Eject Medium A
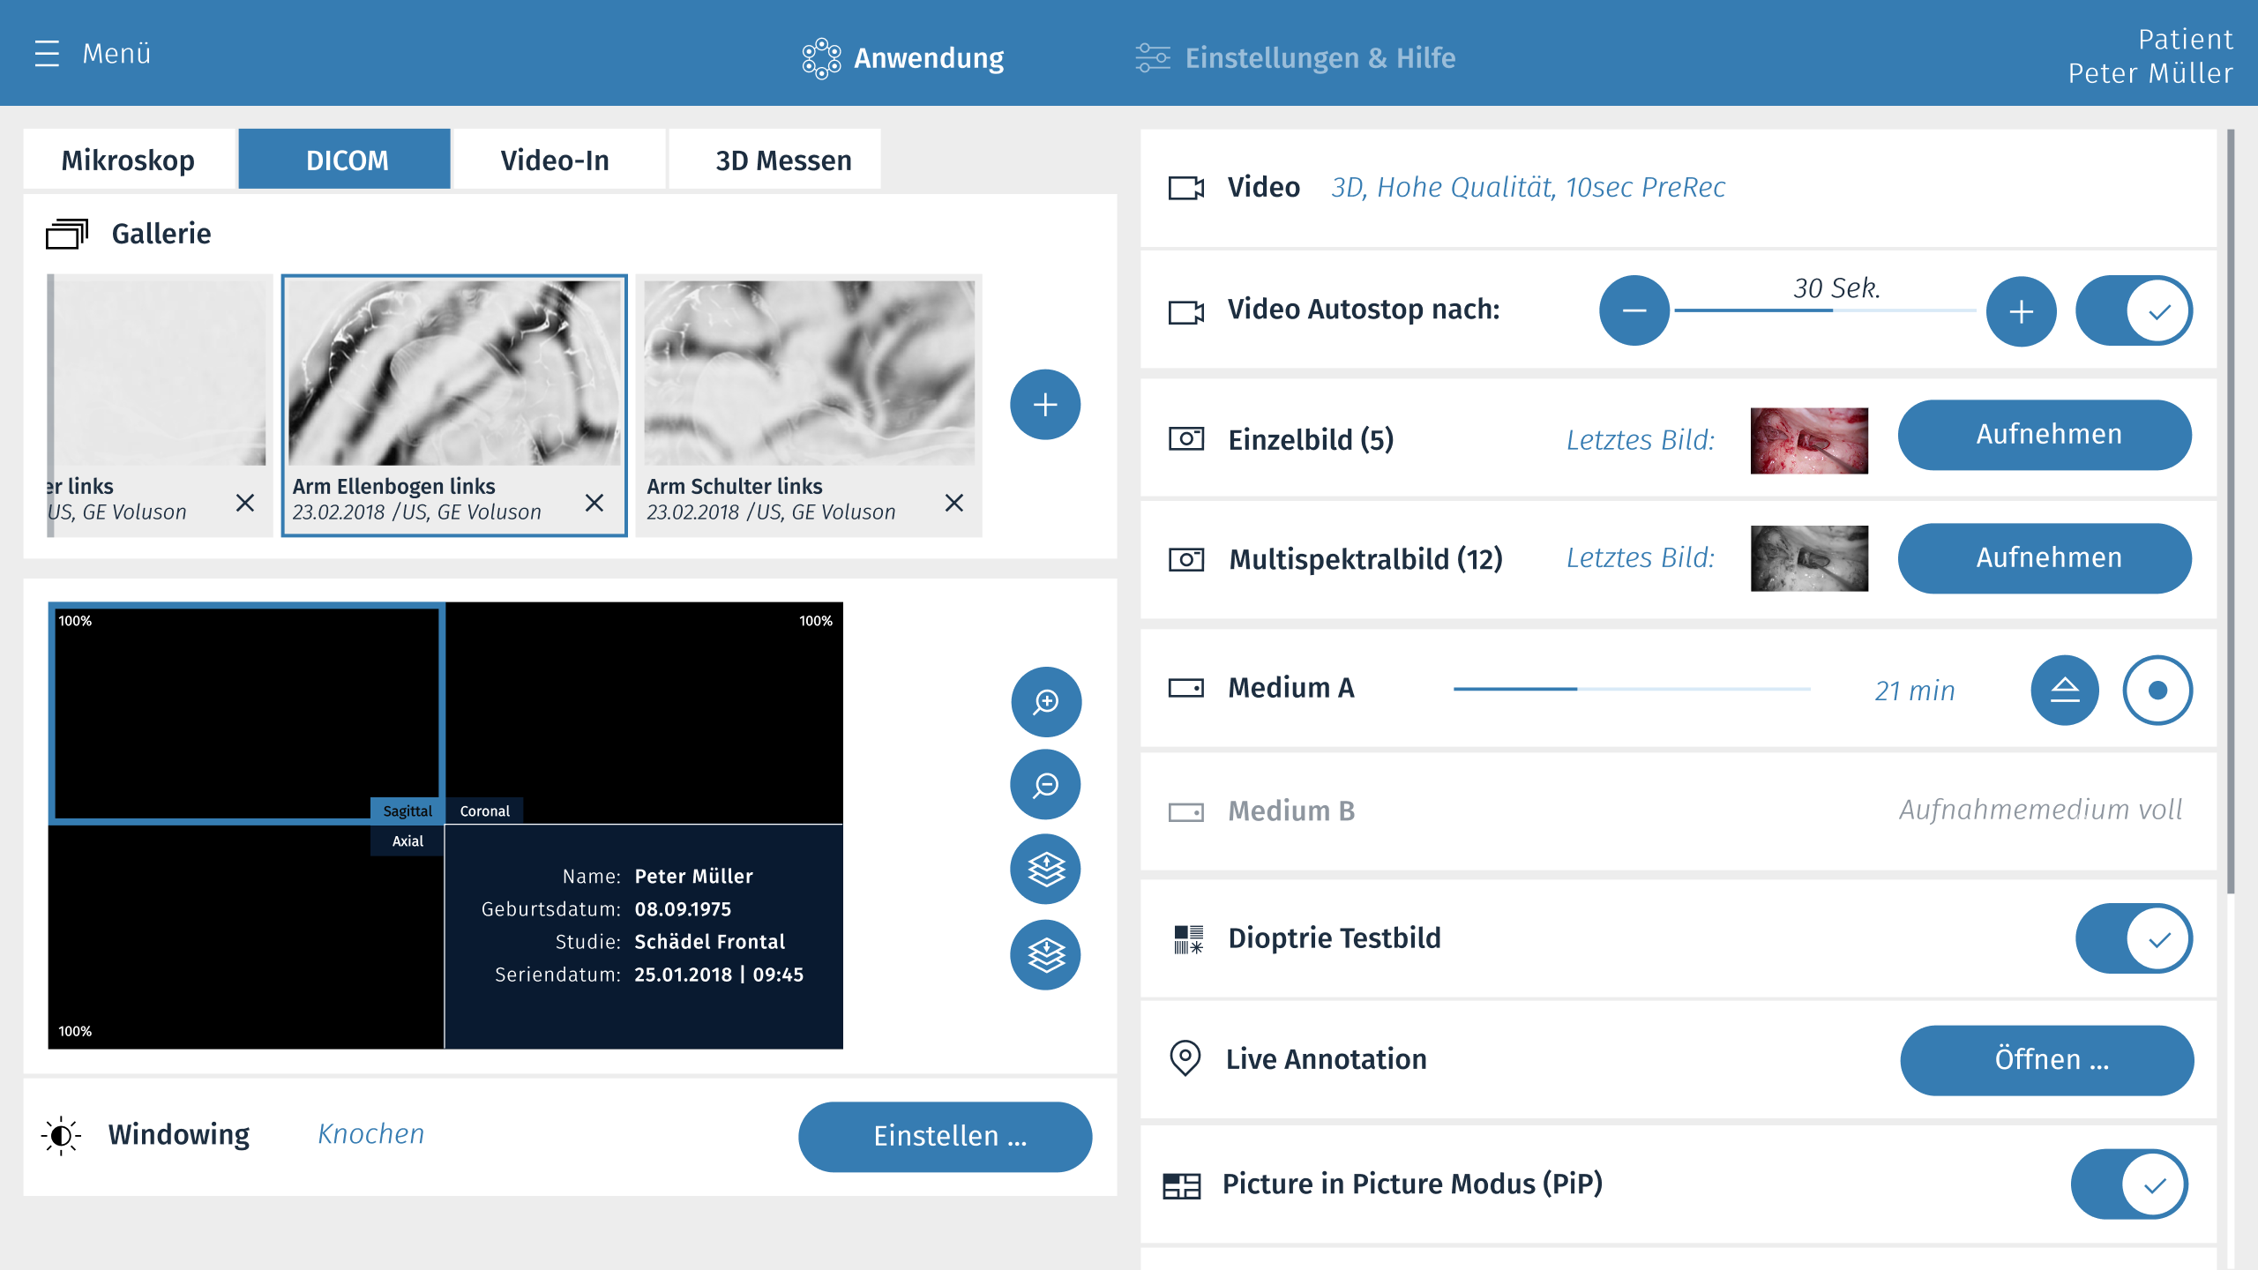Screen dimensions: 2258x1270 [x=2064, y=690]
